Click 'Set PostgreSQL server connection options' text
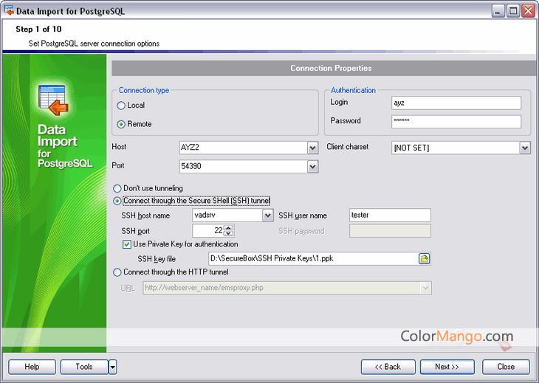The image size is (539, 383). [94, 44]
